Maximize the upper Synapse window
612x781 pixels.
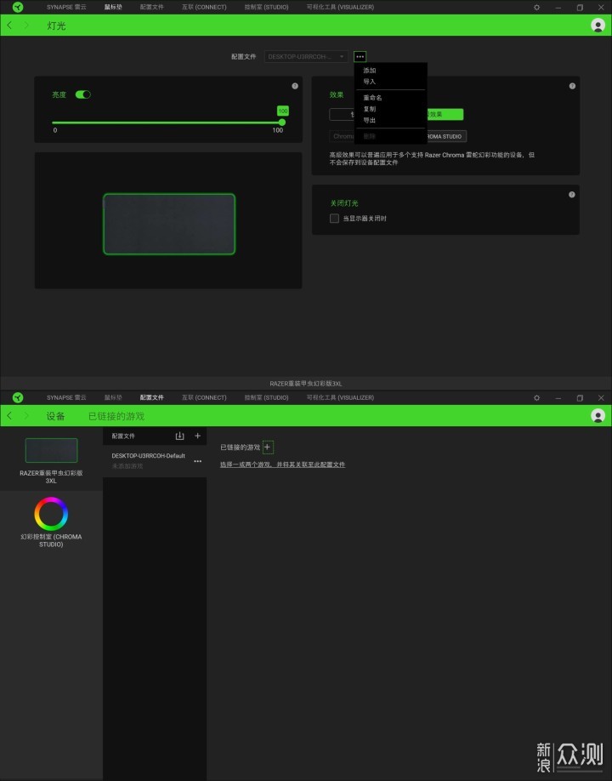pos(580,8)
